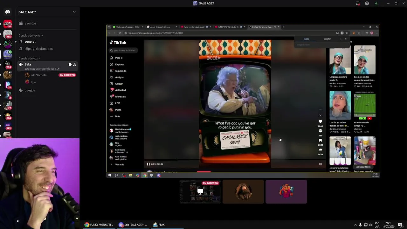Click the Discord inbox icon in title bar
The width and height of the screenshot is (407, 229).
[358, 3]
